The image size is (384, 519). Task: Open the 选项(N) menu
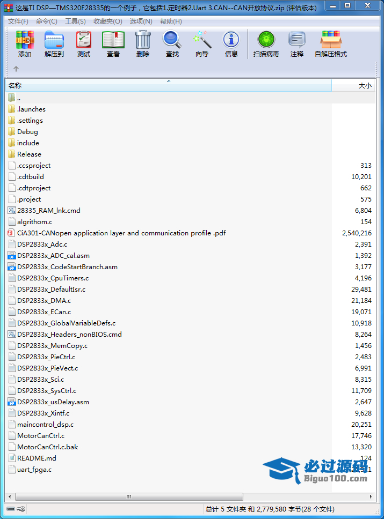[141, 21]
